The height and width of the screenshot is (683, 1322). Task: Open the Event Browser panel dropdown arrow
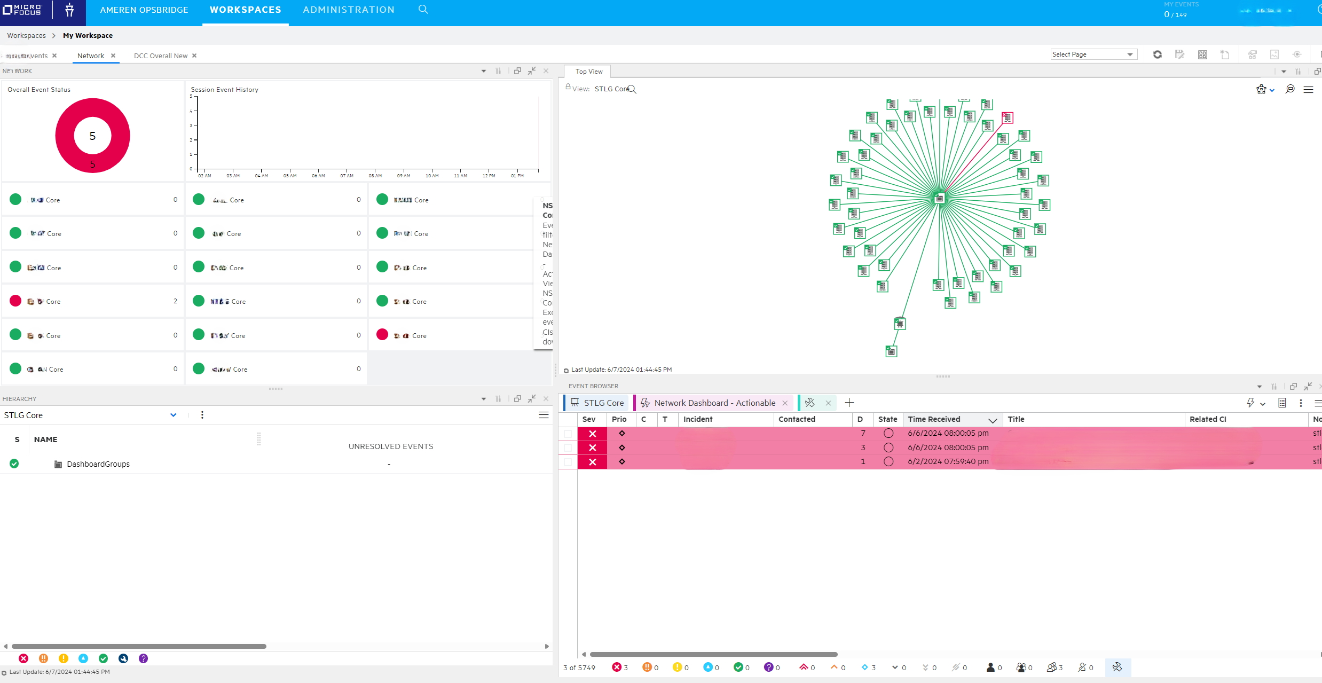(1260, 386)
